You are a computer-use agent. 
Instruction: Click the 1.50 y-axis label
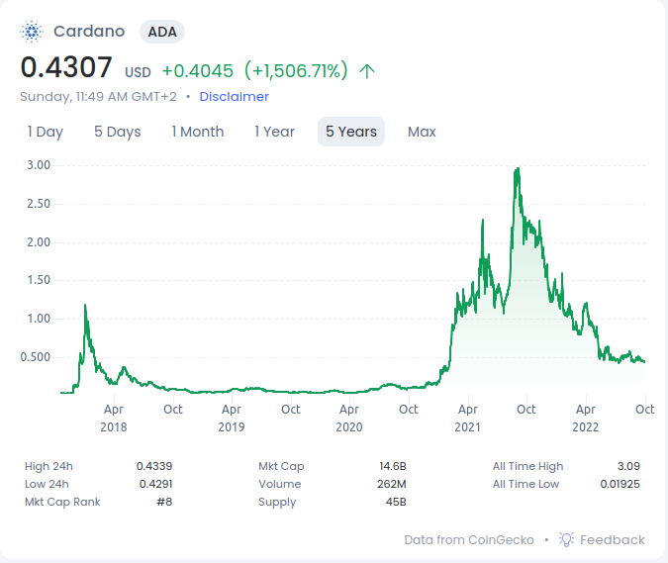39,280
